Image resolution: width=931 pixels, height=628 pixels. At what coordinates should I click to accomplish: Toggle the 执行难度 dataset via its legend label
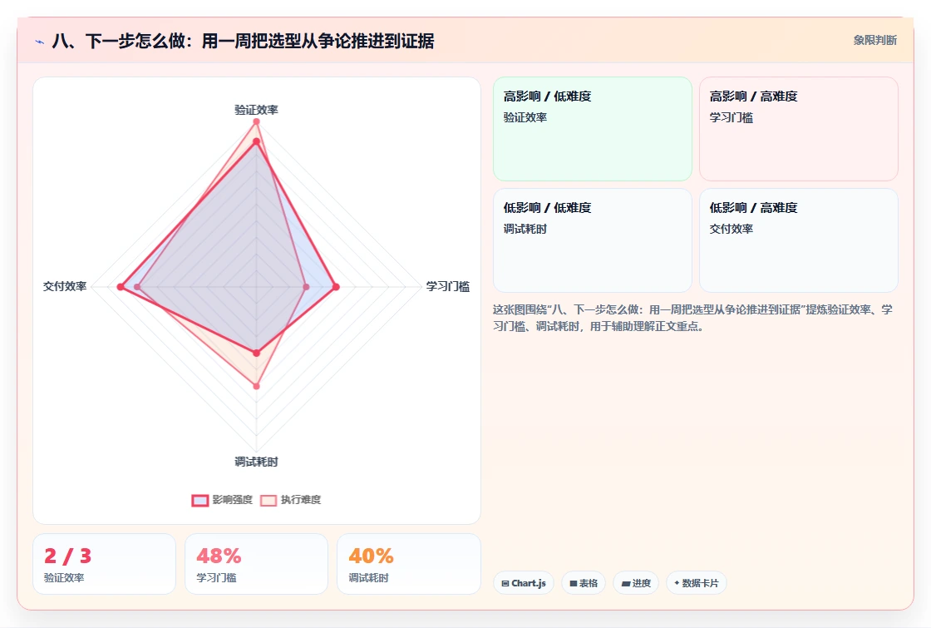(301, 500)
